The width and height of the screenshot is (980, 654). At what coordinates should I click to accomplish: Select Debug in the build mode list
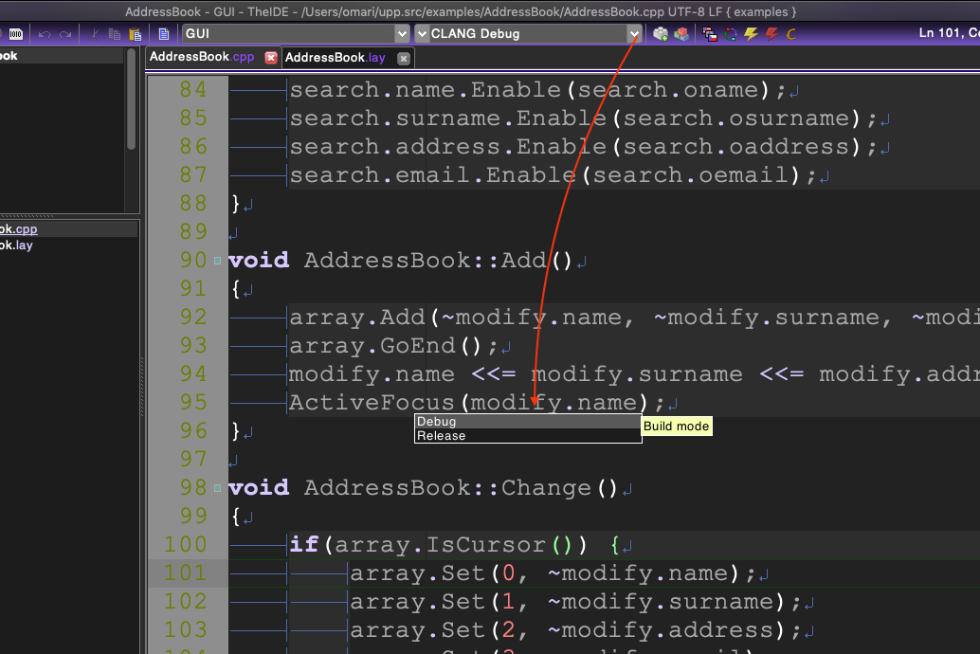click(436, 422)
